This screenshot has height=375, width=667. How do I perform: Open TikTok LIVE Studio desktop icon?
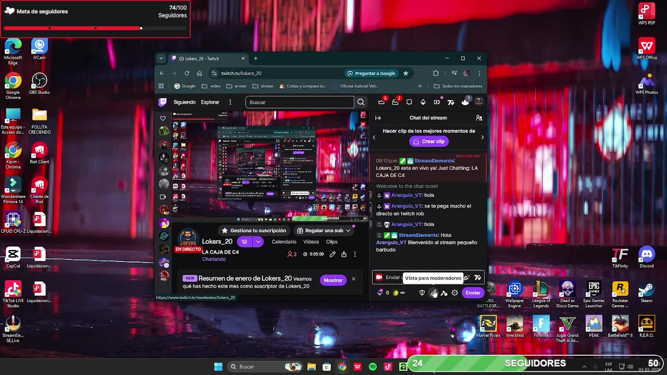13,295
